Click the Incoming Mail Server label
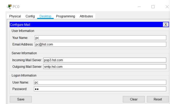The width and height of the screenshot is (170, 104). (27, 60)
